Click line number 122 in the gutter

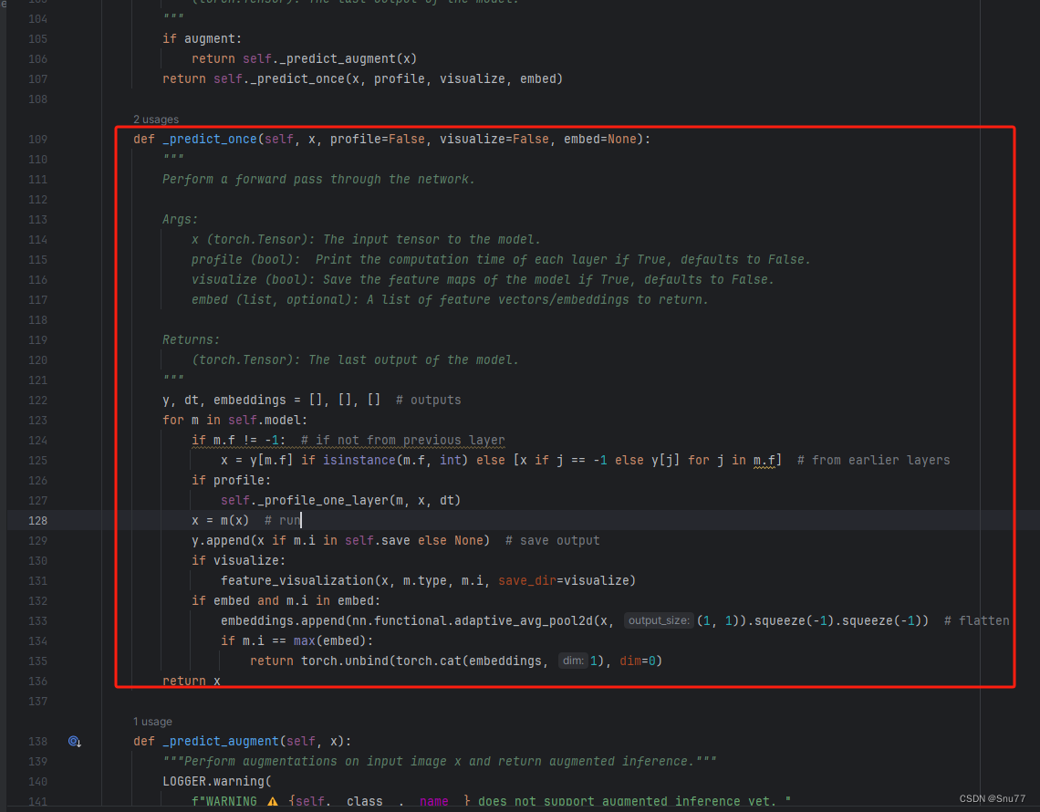coord(37,400)
